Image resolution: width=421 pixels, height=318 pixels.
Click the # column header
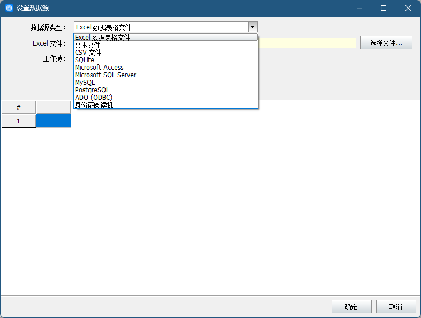click(18, 107)
